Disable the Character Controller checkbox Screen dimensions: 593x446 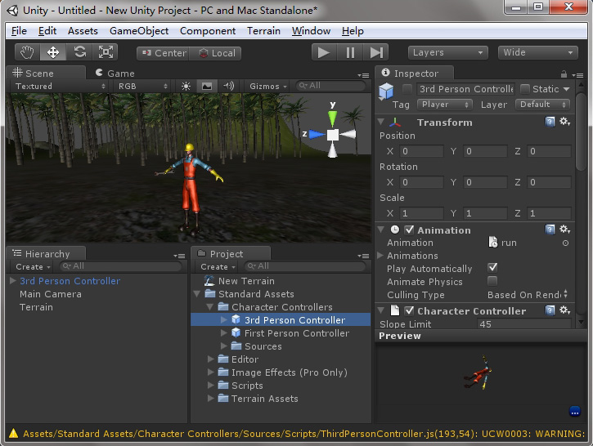tap(409, 310)
